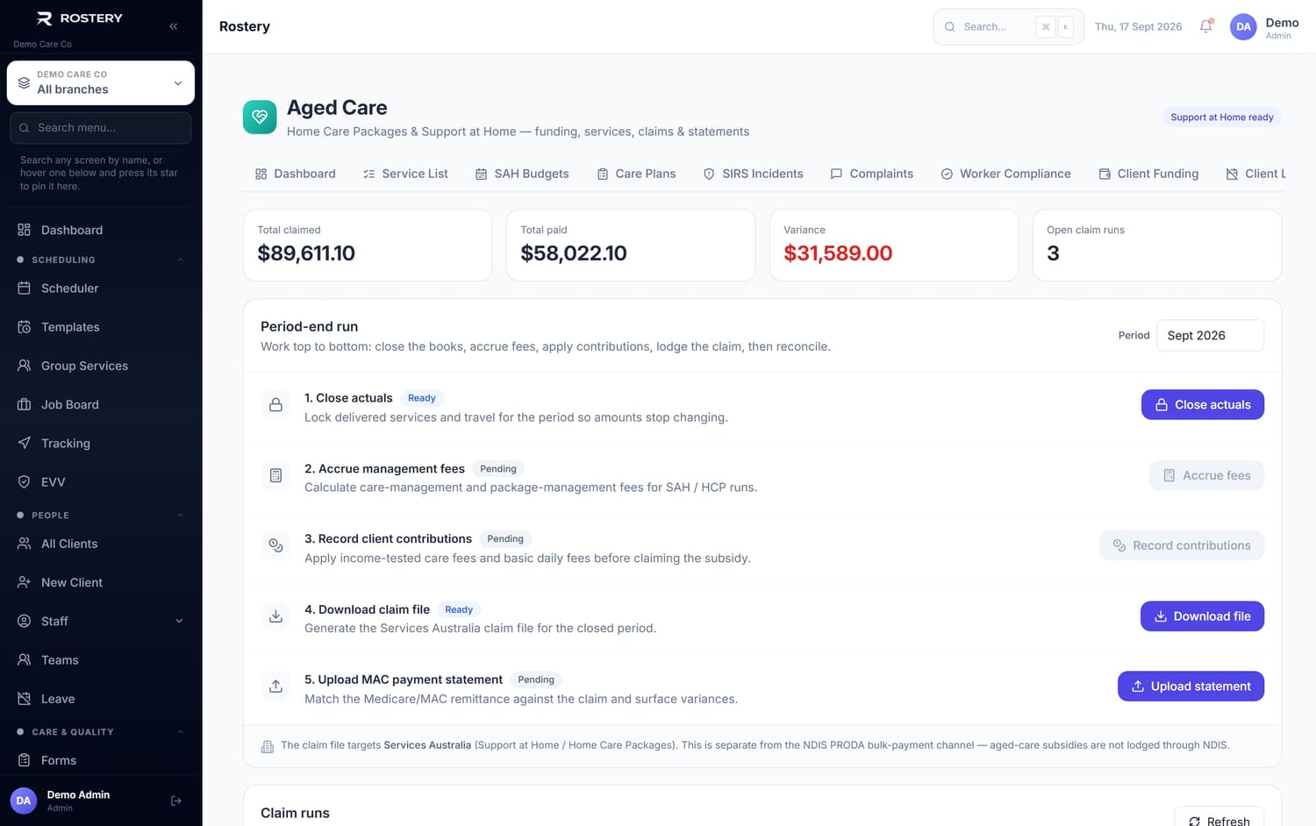
Task: Click the Record contributions button
Action: (1182, 545)
